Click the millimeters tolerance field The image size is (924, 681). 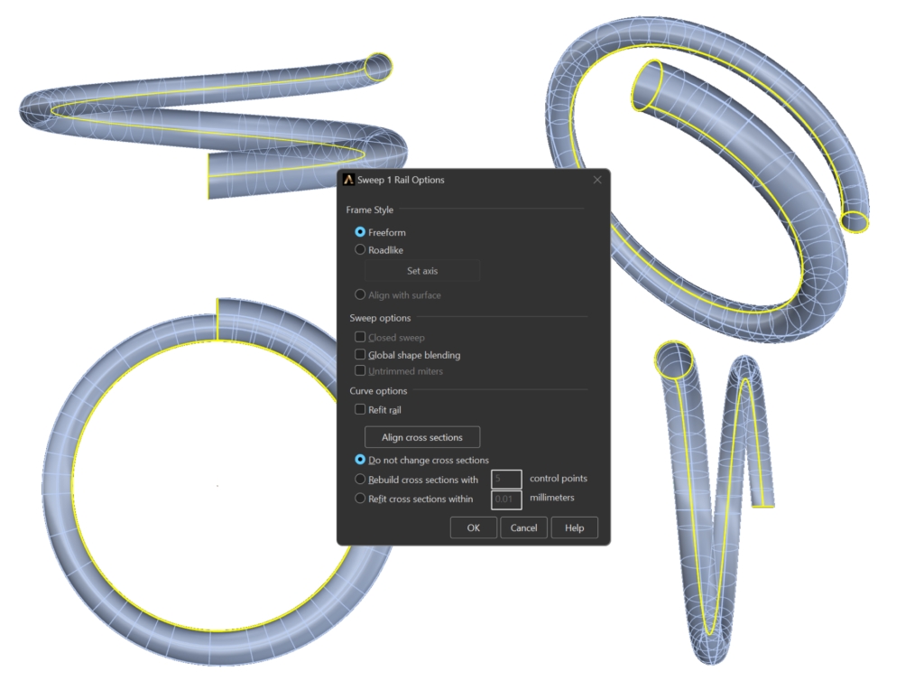click(506, 499)
